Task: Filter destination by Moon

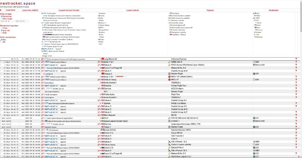Action: tap(259, 25)
